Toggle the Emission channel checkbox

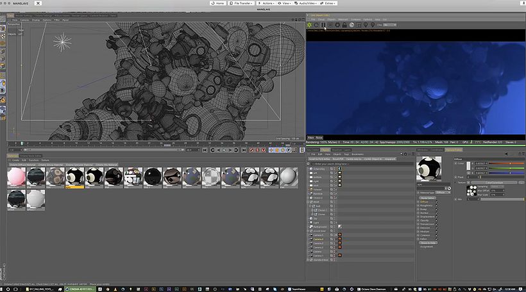pyautogui.click(x=436, y=228)
